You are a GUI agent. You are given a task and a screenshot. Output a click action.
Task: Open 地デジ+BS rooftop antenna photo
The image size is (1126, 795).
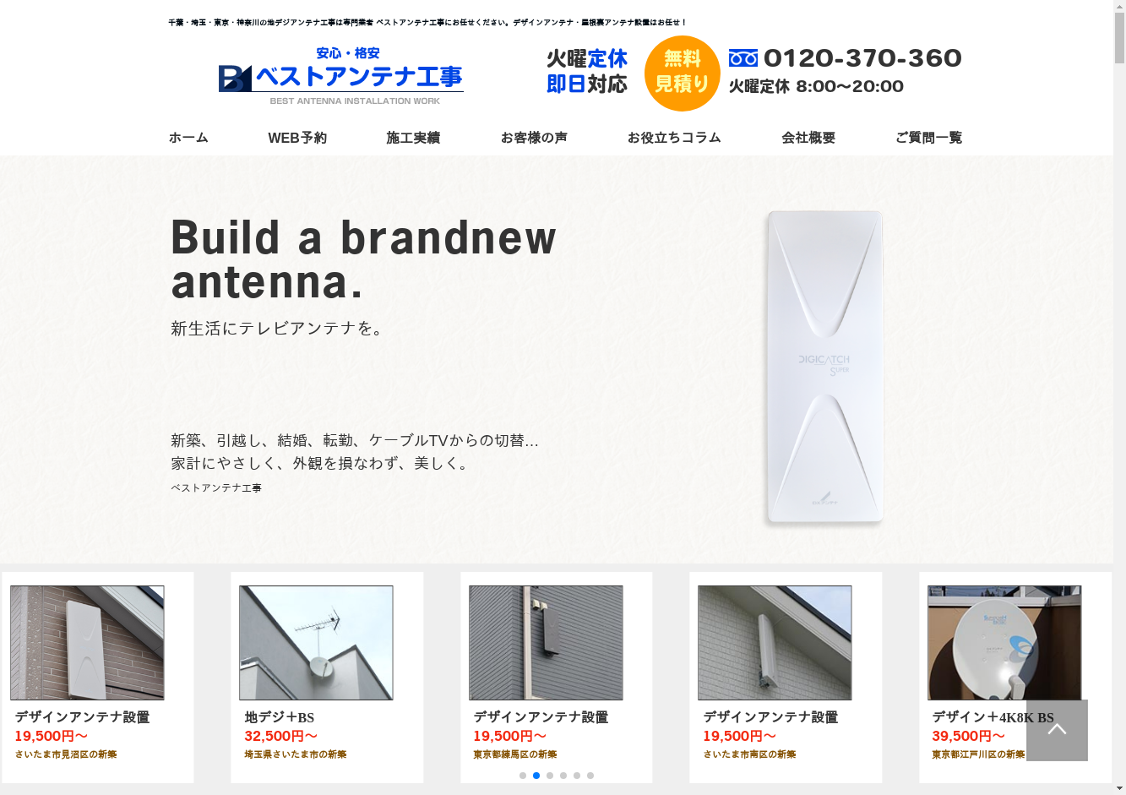pyautogui.click(x=316, y=643)
